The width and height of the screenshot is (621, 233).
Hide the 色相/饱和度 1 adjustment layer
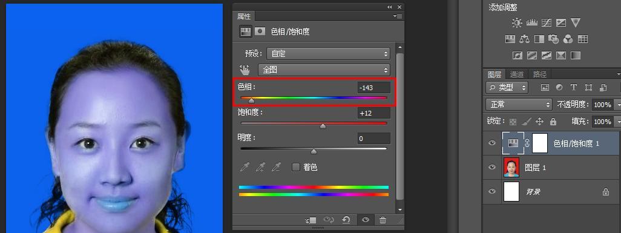click(492, 143)
